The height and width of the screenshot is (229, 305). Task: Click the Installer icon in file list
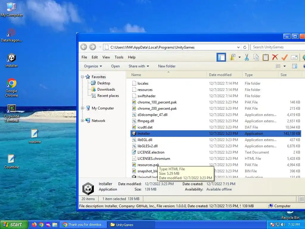coord(134,133)
